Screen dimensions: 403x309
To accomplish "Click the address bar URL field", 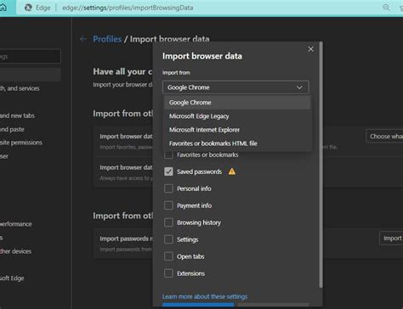I will tap(128, 8).
